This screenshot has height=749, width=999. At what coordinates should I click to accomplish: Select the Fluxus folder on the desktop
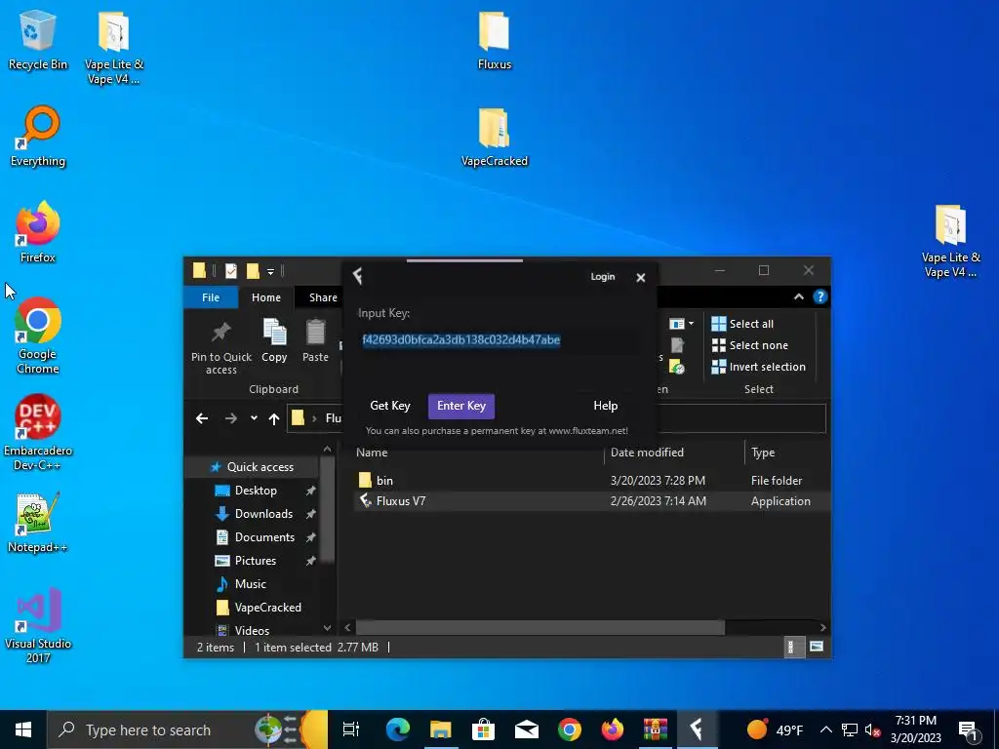495,41
